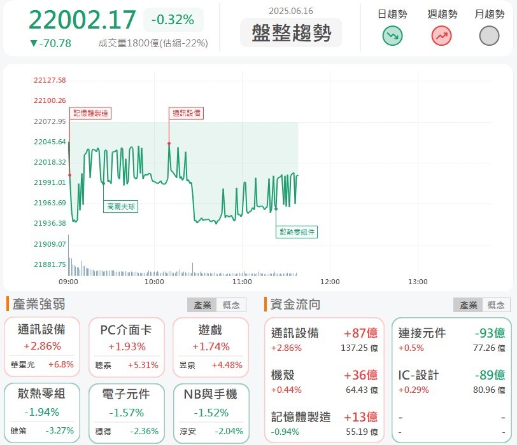Click the 盤整趨勢 trend status badge
Viewport: 517px width, 445px height.
pos(291,32)
